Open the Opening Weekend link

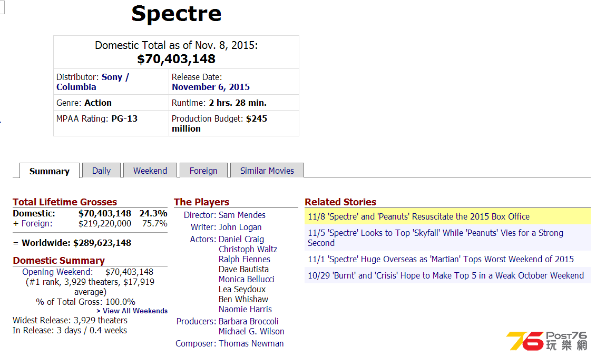pos(57,272)
